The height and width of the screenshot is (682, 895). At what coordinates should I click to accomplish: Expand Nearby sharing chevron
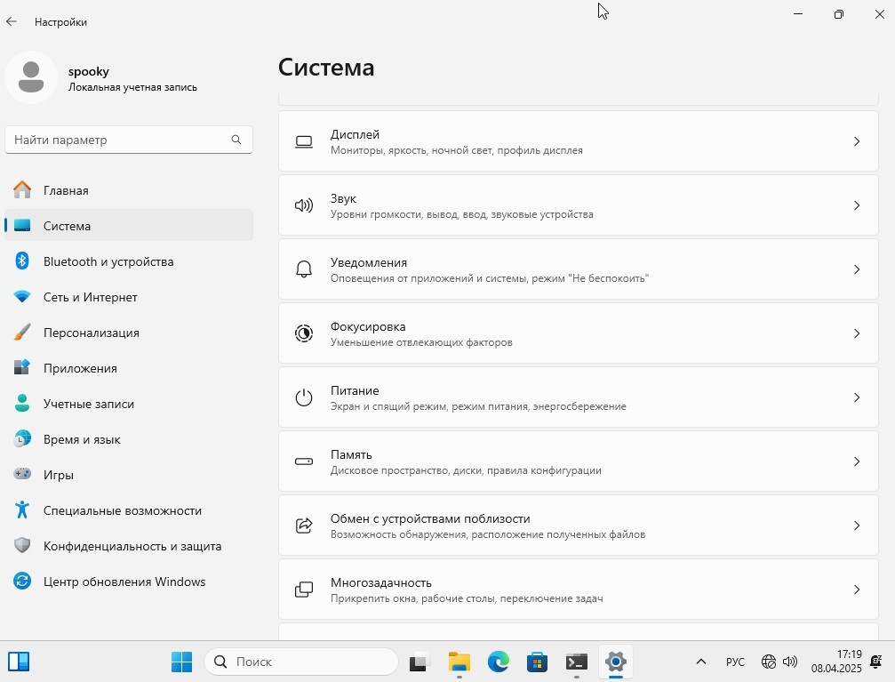pyautogui.click(x=856, y=525)
